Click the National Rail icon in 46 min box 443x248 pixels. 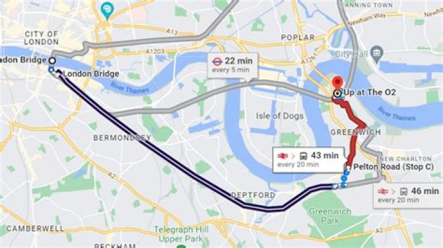click(x=383, y=192)
